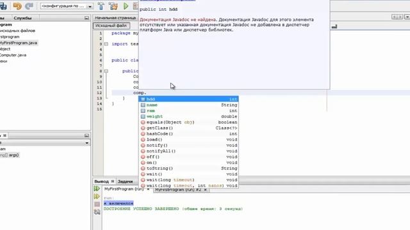Image resolution: width=410 pixels, height=230 pixels.
Task: Switch to the Службы tab
Action: click(x=23, y=18)
